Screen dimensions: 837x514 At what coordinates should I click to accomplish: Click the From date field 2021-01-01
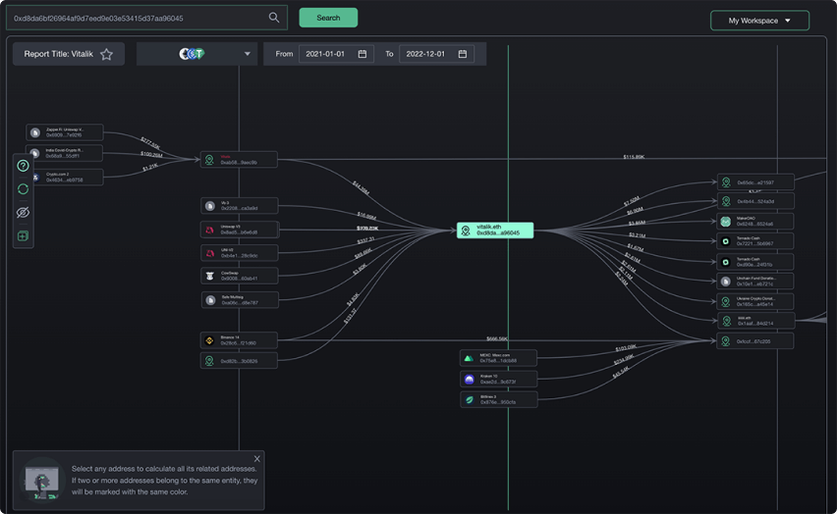pyautogui.click(x=326, y=54)
